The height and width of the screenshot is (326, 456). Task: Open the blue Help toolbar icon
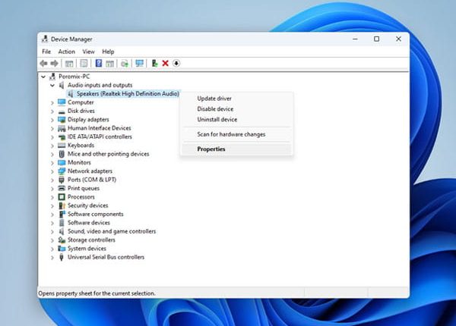click(99, 63)
